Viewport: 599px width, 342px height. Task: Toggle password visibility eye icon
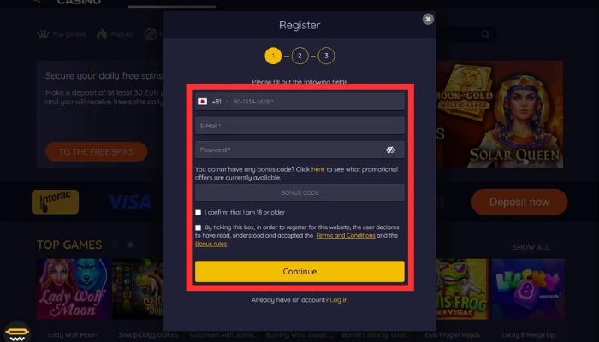coord(390,150)
